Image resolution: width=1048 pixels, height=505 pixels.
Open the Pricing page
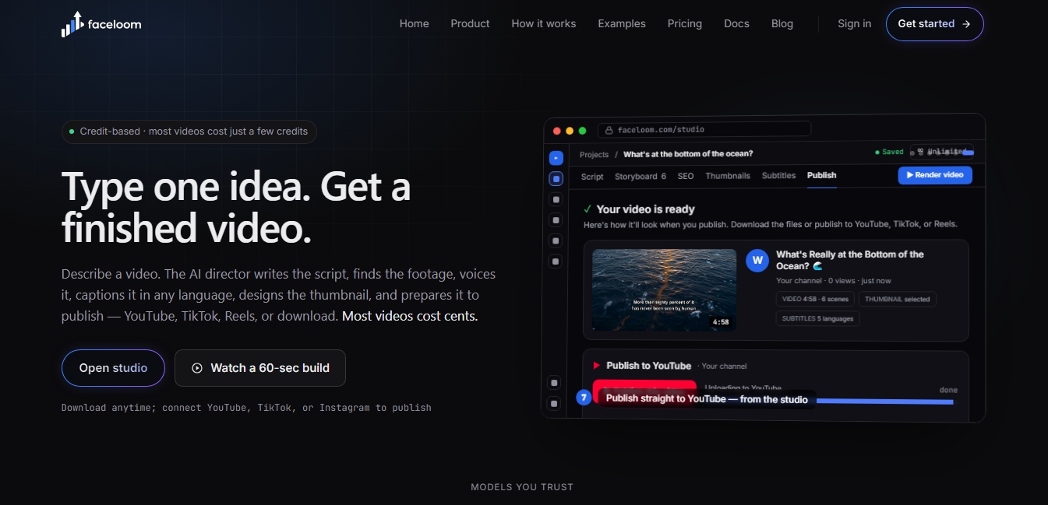(x=685, y=23)
